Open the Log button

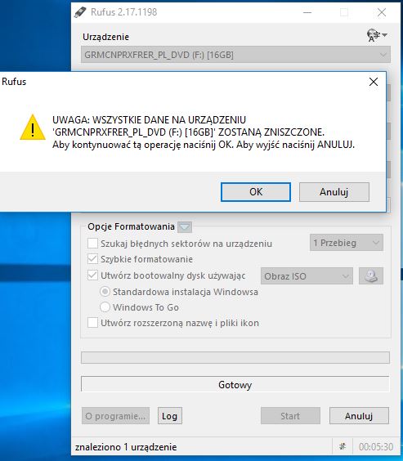pos(169,416)
